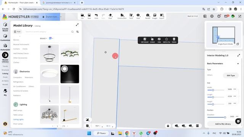The image size is (244, 137).
Task: Click the Clear eraser tool
Action: [110, 16]
